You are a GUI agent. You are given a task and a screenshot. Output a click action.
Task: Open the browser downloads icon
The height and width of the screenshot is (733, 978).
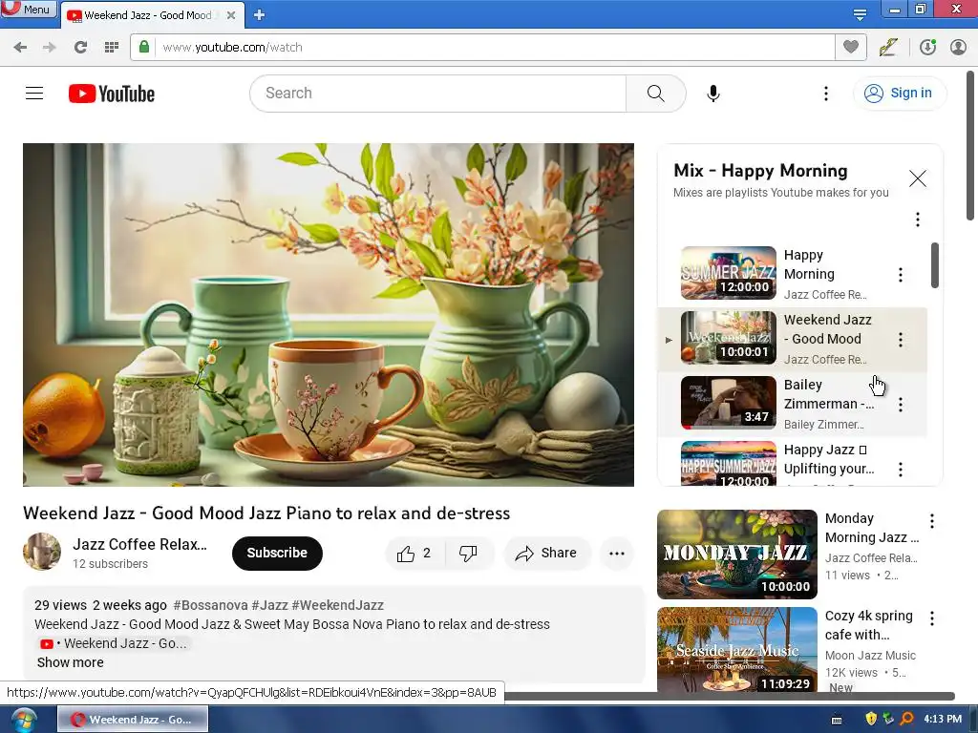pyautogui.click(x=927, y=47)
